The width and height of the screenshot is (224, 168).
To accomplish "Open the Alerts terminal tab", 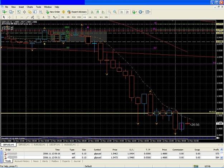I will pyautogui.click(x=45, y=161).
